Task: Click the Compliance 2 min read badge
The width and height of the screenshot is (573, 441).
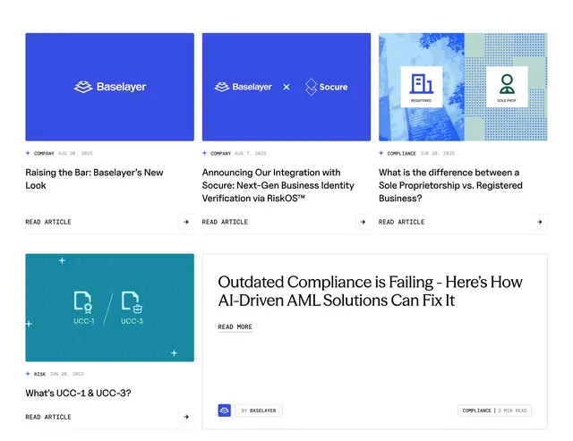Action: pos(494,411)
